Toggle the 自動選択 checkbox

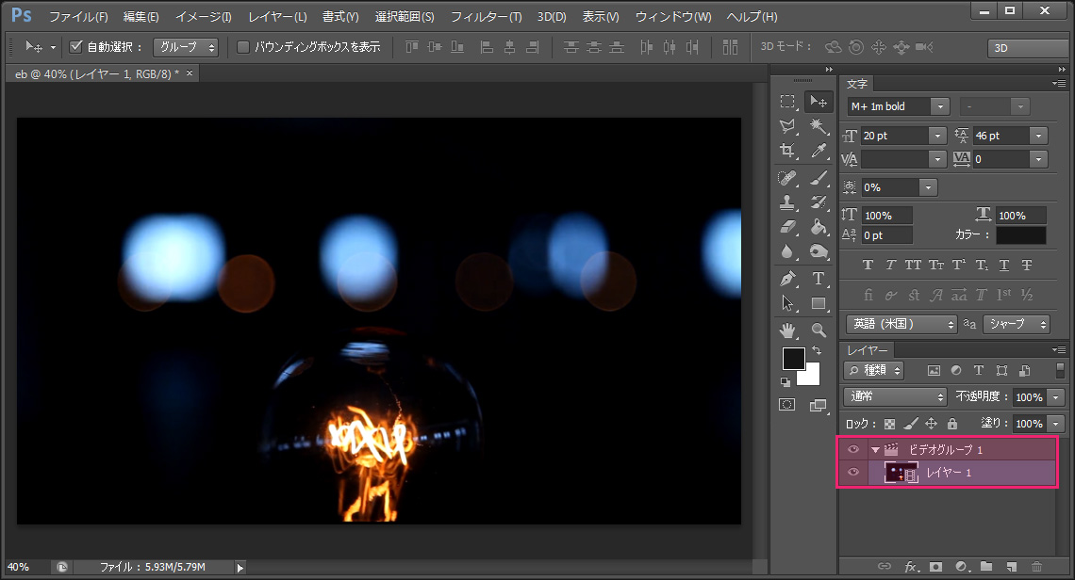point(77,46)
